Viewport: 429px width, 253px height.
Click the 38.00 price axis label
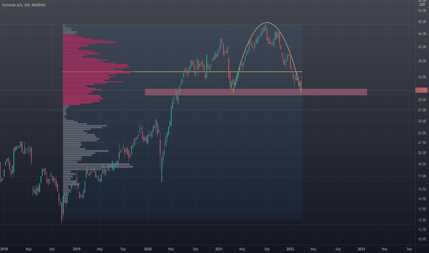point(422,61)
